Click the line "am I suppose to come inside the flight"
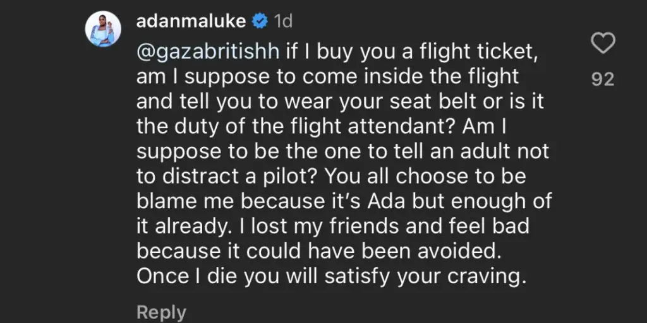 click(327, 76)
